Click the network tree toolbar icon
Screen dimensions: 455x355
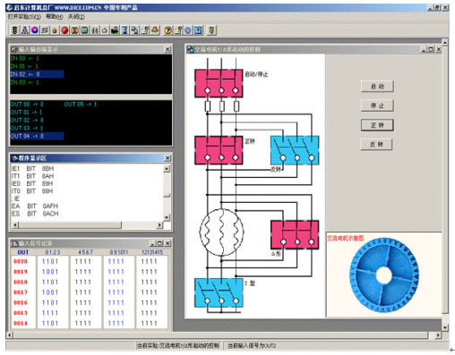click(25, 30)
